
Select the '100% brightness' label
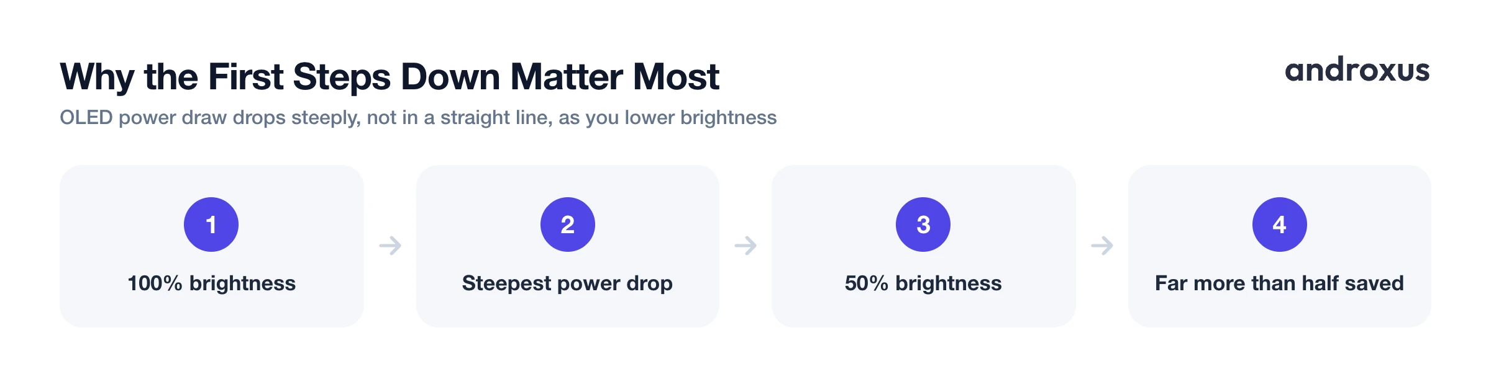coord(211,283)
